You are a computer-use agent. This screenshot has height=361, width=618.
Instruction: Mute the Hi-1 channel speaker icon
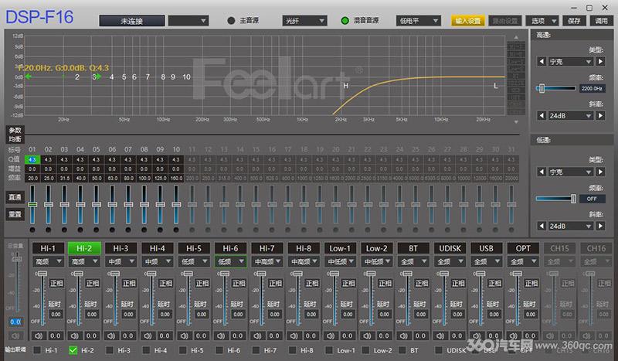click(x=39, y=335)
